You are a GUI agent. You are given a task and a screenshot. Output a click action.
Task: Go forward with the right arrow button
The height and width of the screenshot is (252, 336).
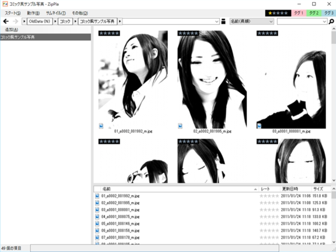tap(15, 21)
